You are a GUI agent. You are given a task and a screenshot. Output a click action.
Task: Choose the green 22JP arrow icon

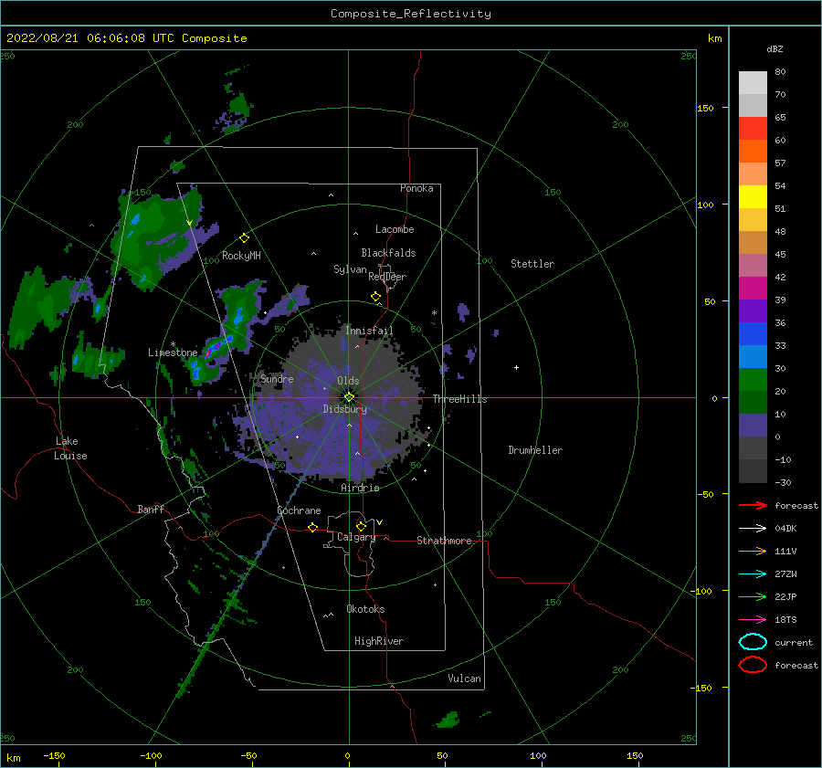coord(753,596)
